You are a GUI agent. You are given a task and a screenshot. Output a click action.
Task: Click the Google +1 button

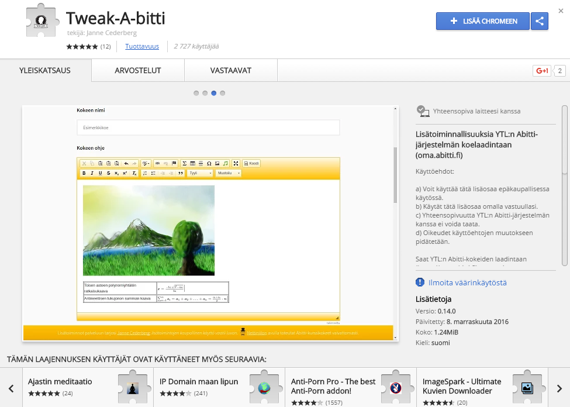[x=542, y=71]
